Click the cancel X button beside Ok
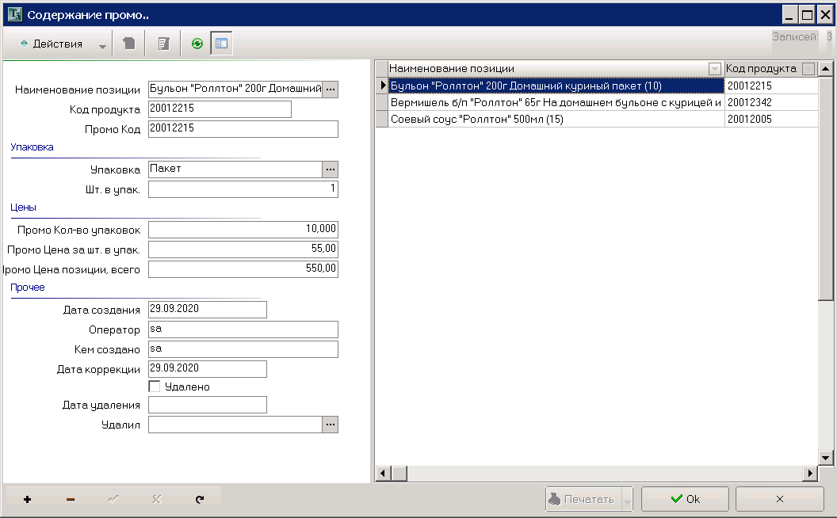837x518 pixels. [779, 499]
